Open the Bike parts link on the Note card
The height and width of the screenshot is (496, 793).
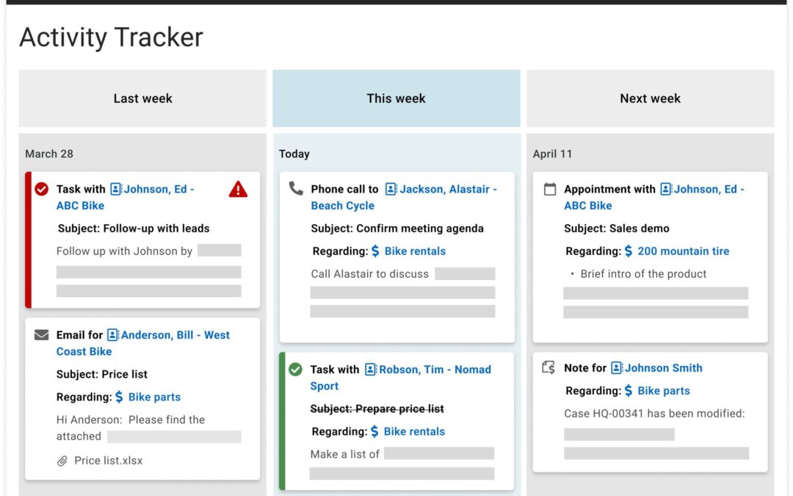pyautogui.click(x=663, y=390)
